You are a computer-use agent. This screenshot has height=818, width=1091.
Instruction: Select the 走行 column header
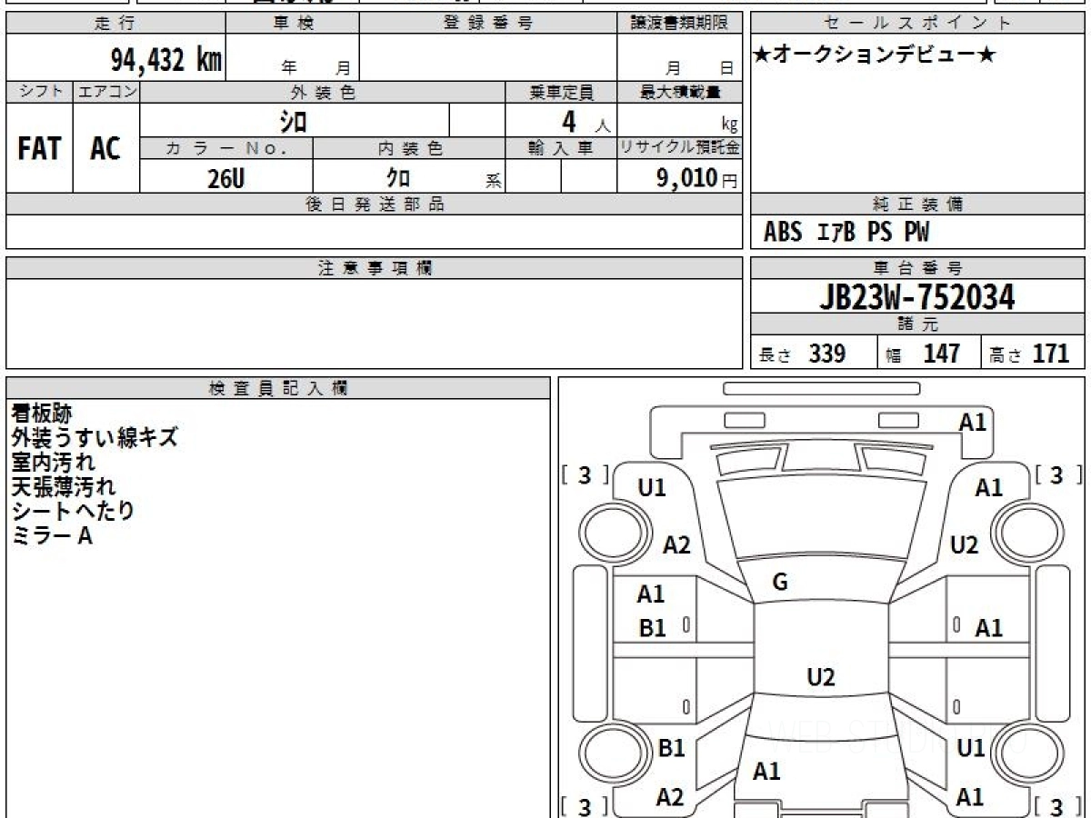115,24
